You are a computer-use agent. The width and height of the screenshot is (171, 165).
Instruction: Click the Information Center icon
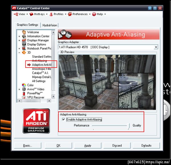(x=24, y=36)
